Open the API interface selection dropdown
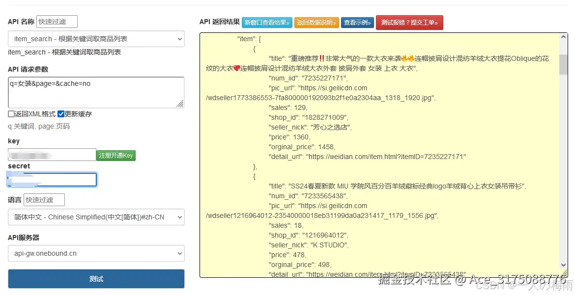Screen dimensions: 575x295 [96, 39]
